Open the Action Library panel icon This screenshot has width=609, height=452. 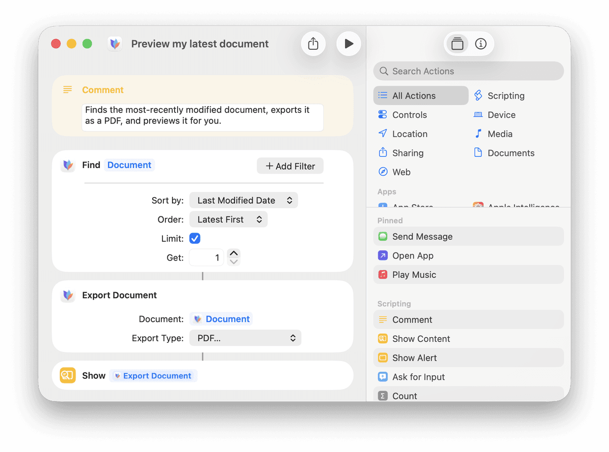point(457,44)
